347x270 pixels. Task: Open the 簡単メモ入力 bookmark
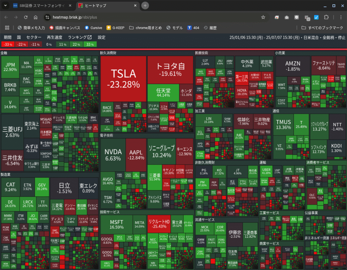pos(31,28)
